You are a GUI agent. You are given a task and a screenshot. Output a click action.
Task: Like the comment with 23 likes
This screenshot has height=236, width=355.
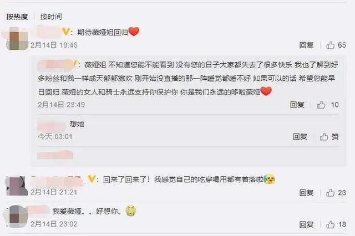(331, 193)
